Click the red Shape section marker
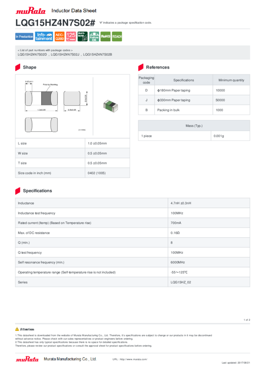Image resolution: width=263 pixels, height=372 pixels. pyautogui.click(x=18, y=67)
